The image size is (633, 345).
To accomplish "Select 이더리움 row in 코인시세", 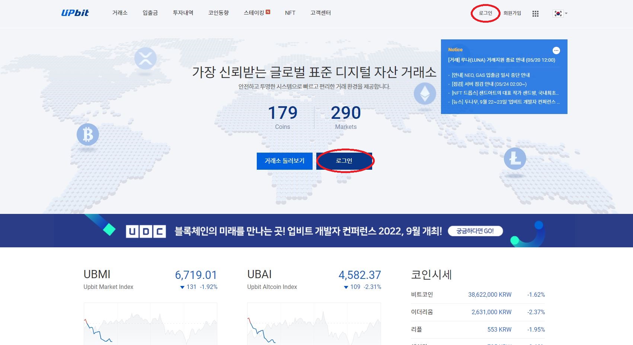I will [478, 312].
